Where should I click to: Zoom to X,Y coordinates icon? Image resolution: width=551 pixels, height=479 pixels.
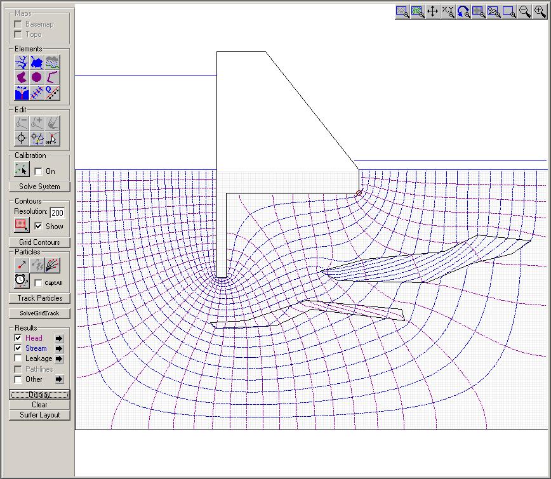[x=448, y=11]
